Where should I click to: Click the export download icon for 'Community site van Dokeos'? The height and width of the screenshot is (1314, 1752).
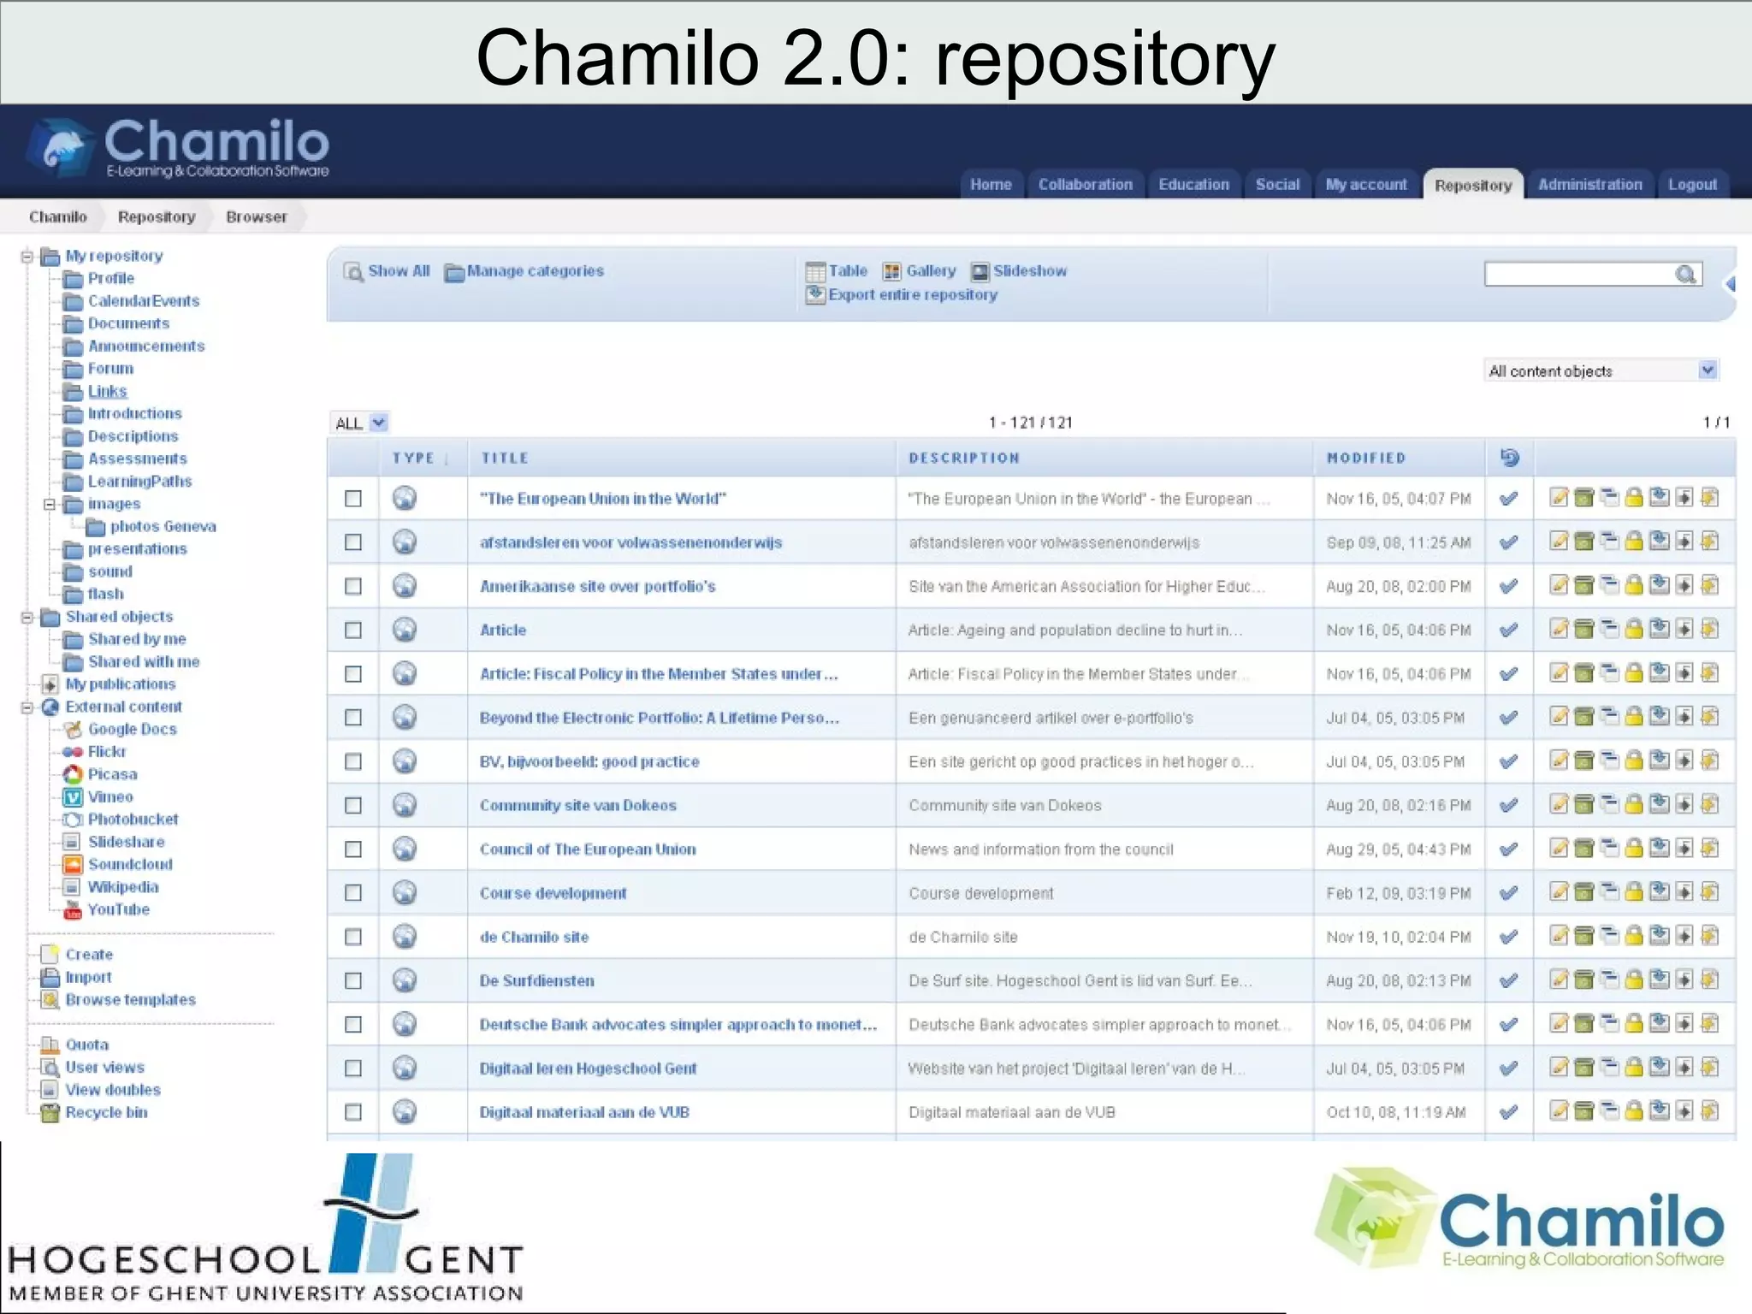1659,804
